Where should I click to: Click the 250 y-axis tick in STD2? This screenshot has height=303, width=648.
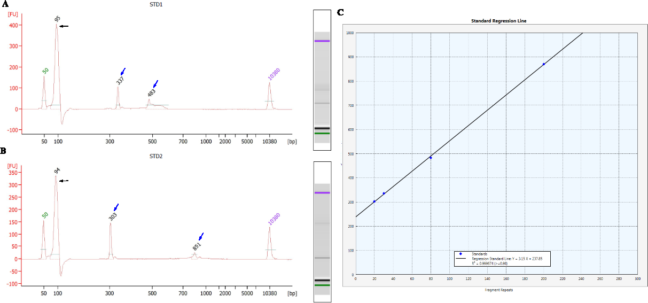[14, 197]
